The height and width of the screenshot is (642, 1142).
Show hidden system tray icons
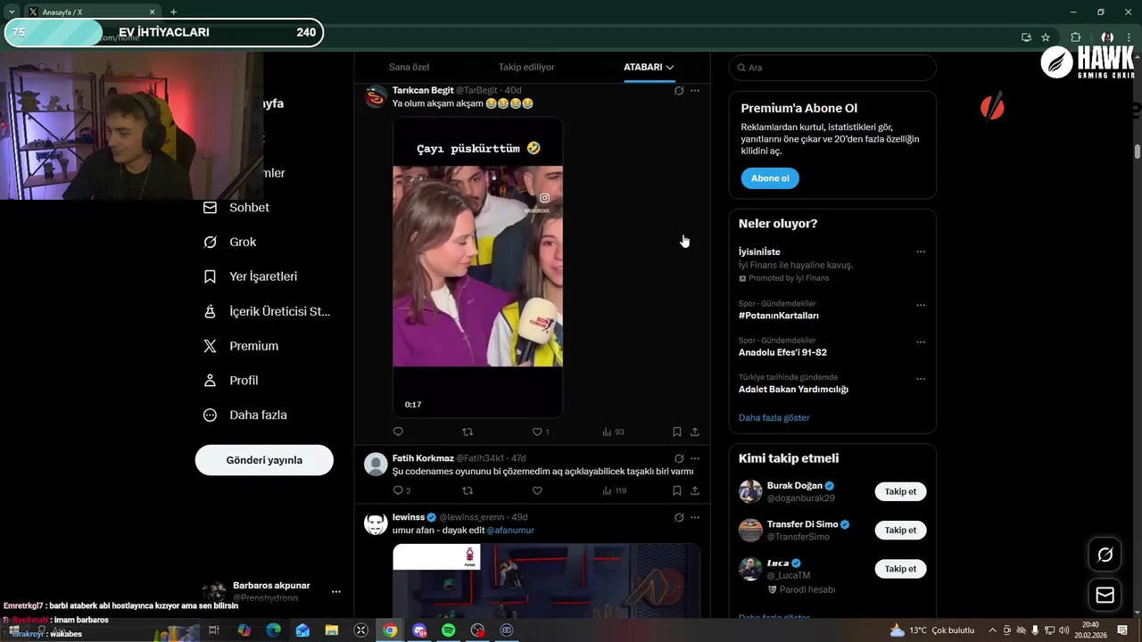pos(992,630)
